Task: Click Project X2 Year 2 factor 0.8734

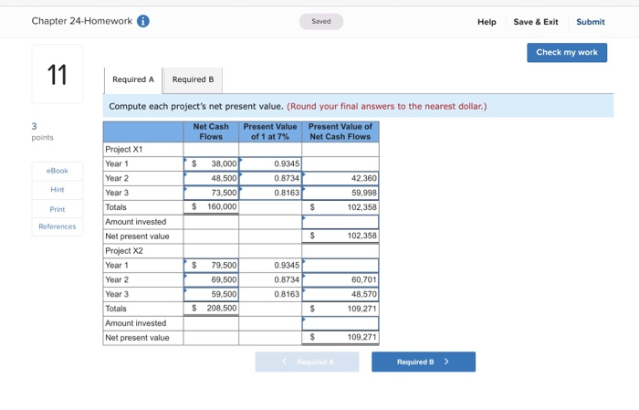Action: [270, 280]
